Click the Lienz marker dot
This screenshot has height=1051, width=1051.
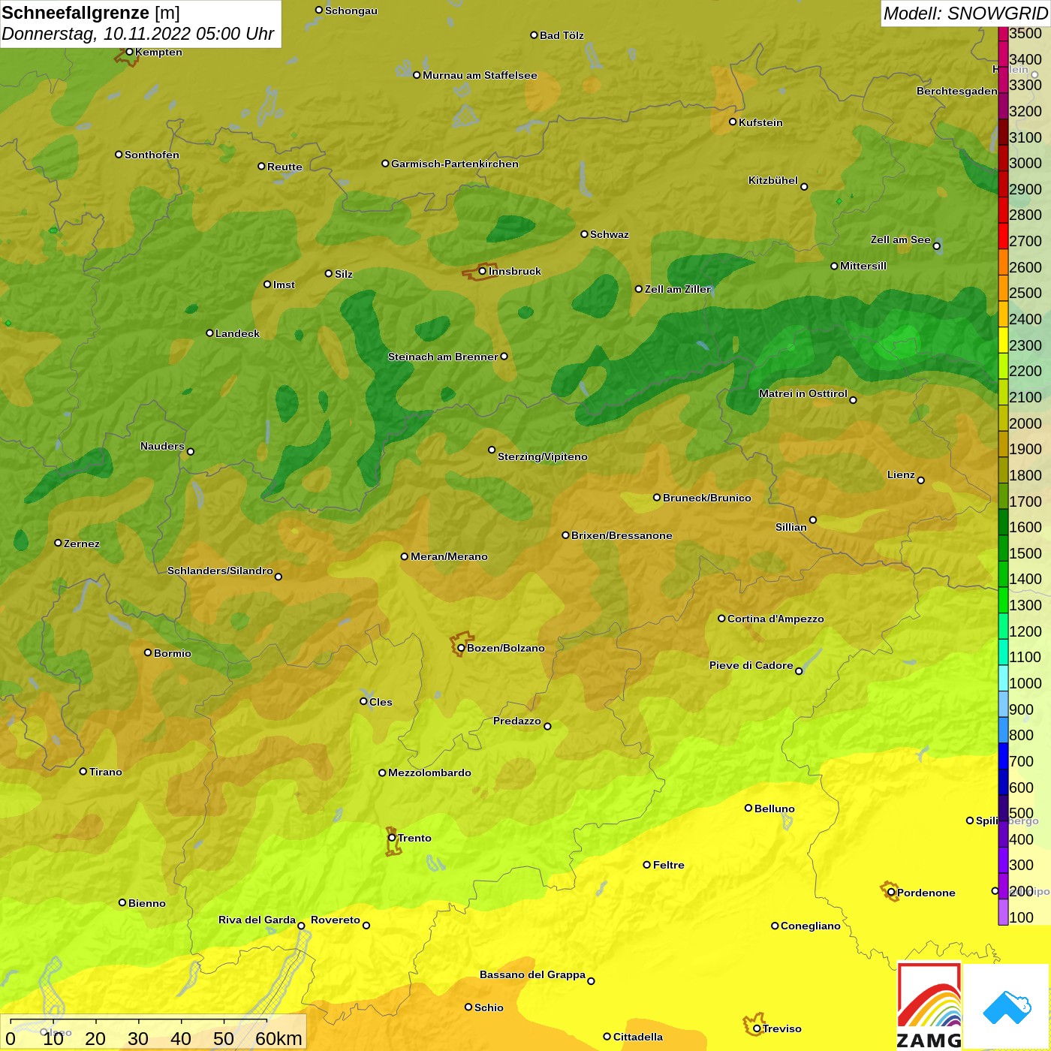(920, 480)
